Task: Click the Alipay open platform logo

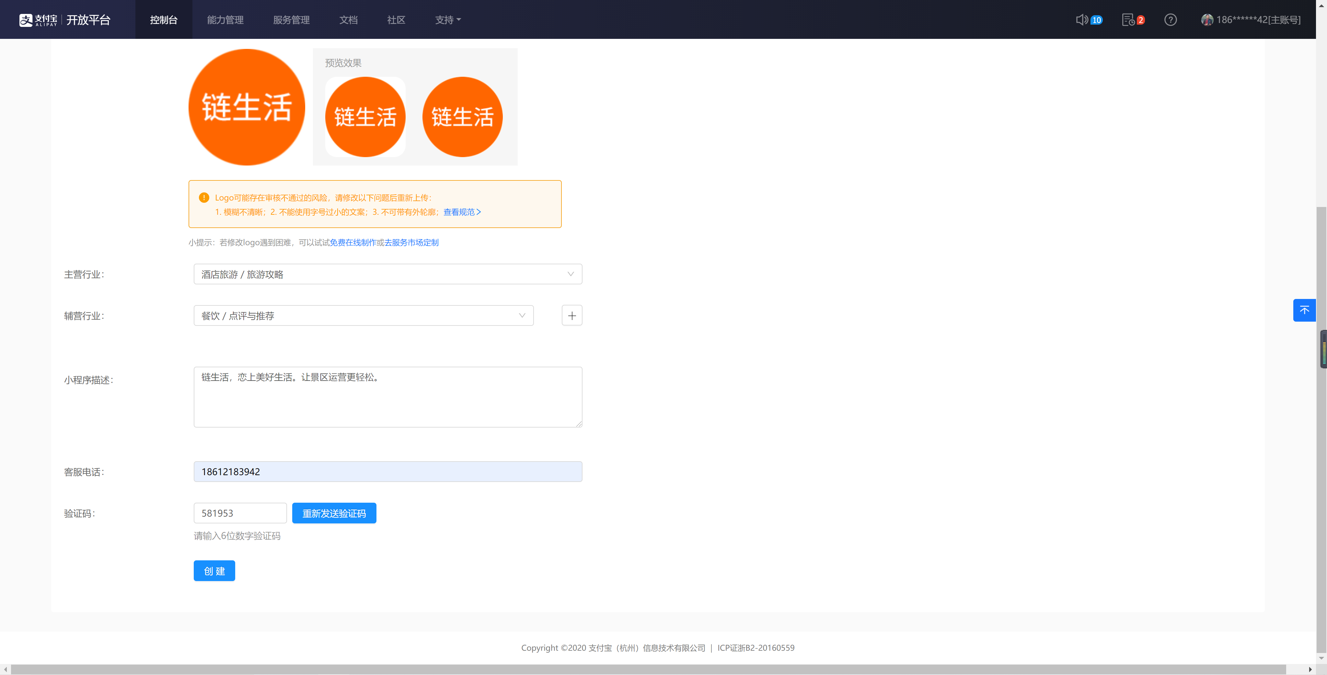Action: tap(65, 19)
